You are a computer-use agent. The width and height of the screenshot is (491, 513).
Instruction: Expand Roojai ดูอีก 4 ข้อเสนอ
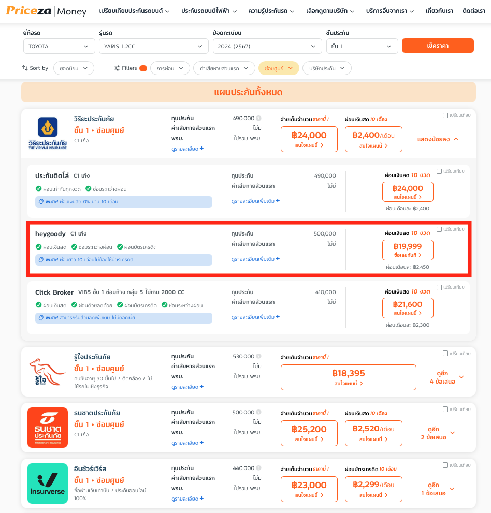point(446,377)
